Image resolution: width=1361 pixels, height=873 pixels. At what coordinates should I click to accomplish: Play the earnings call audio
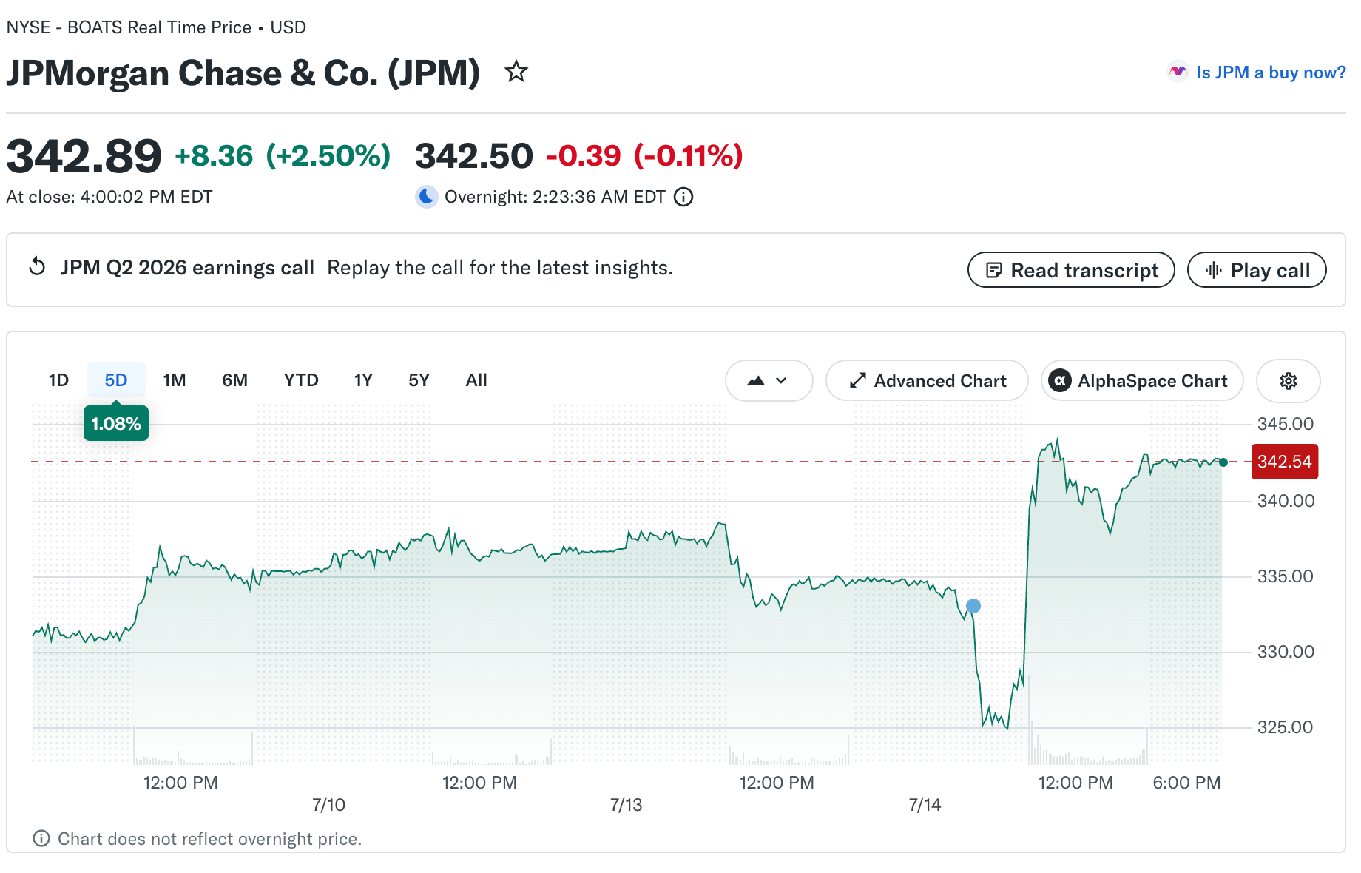[x=1257, y=270]
